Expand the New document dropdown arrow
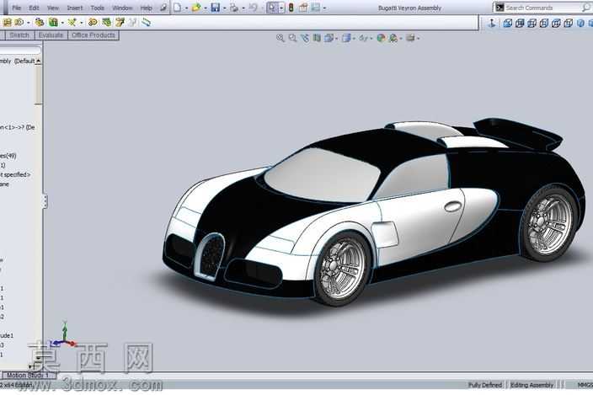 click(x=186, y=8)
